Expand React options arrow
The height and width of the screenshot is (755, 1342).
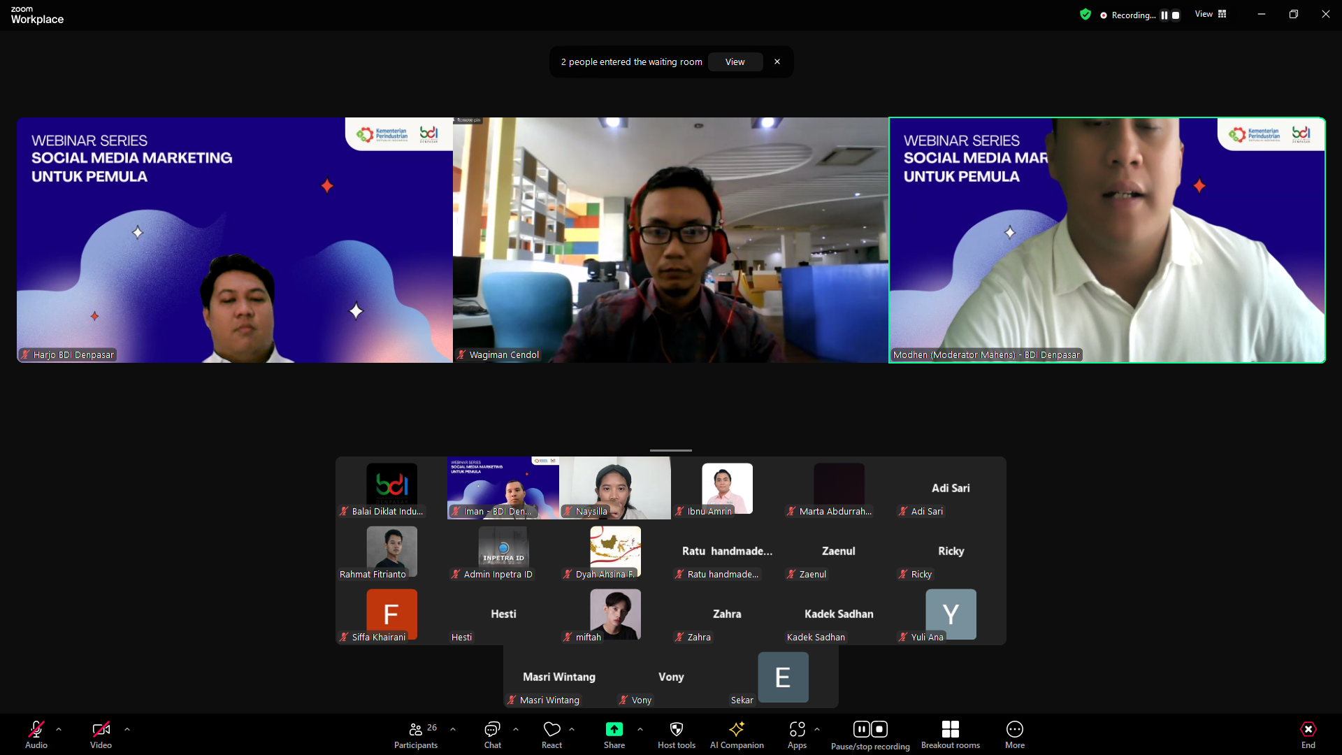[572, 729]
